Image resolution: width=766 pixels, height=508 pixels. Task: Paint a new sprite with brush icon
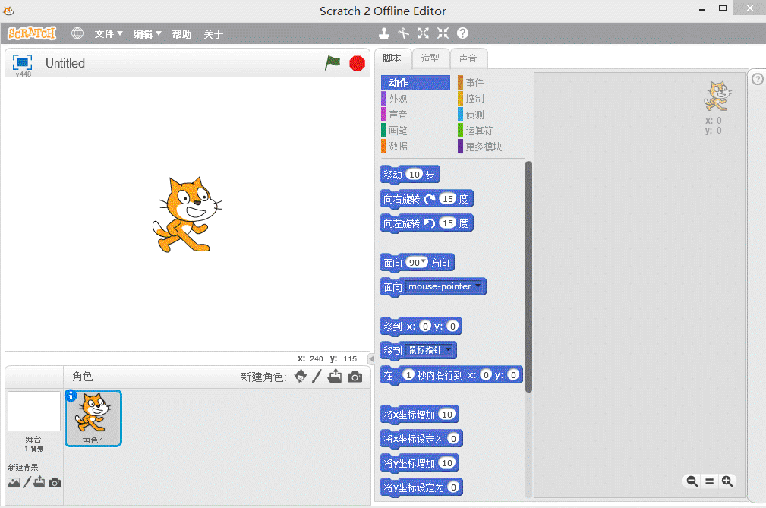317,376
